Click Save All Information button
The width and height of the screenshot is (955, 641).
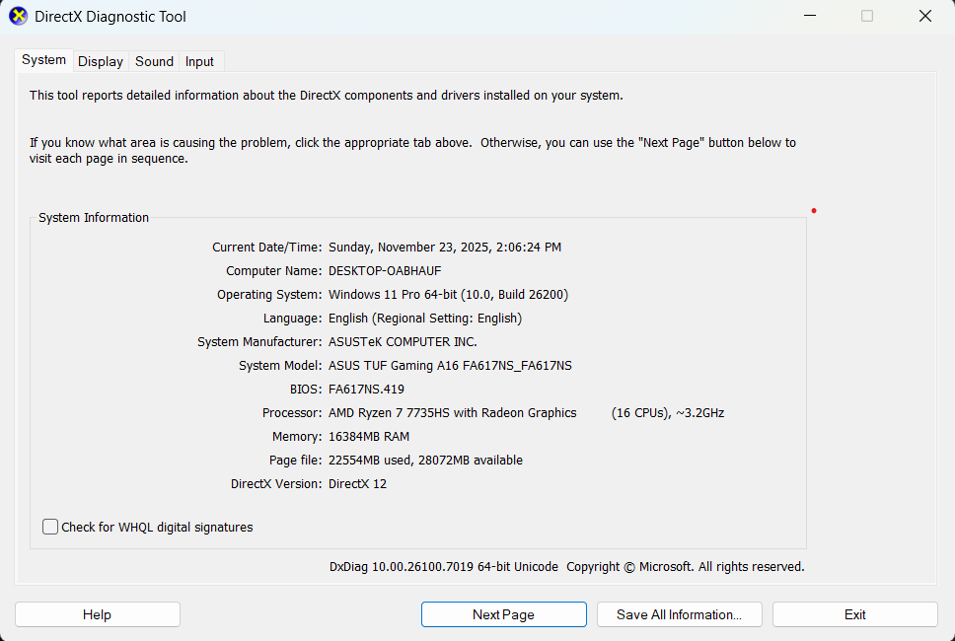(679, 614)
